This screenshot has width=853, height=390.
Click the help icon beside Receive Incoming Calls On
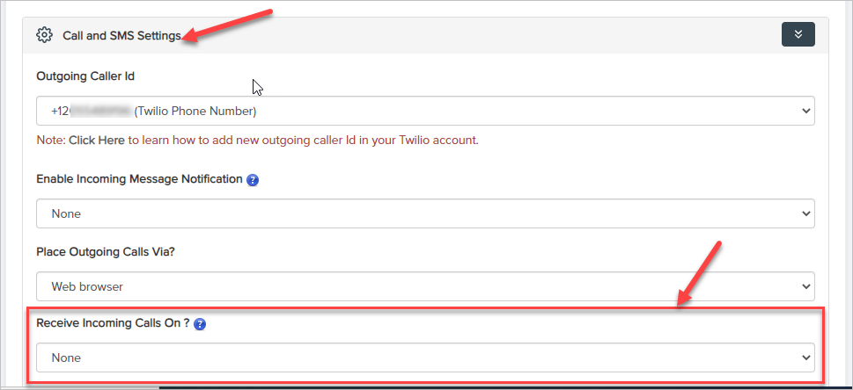(200, 324)
